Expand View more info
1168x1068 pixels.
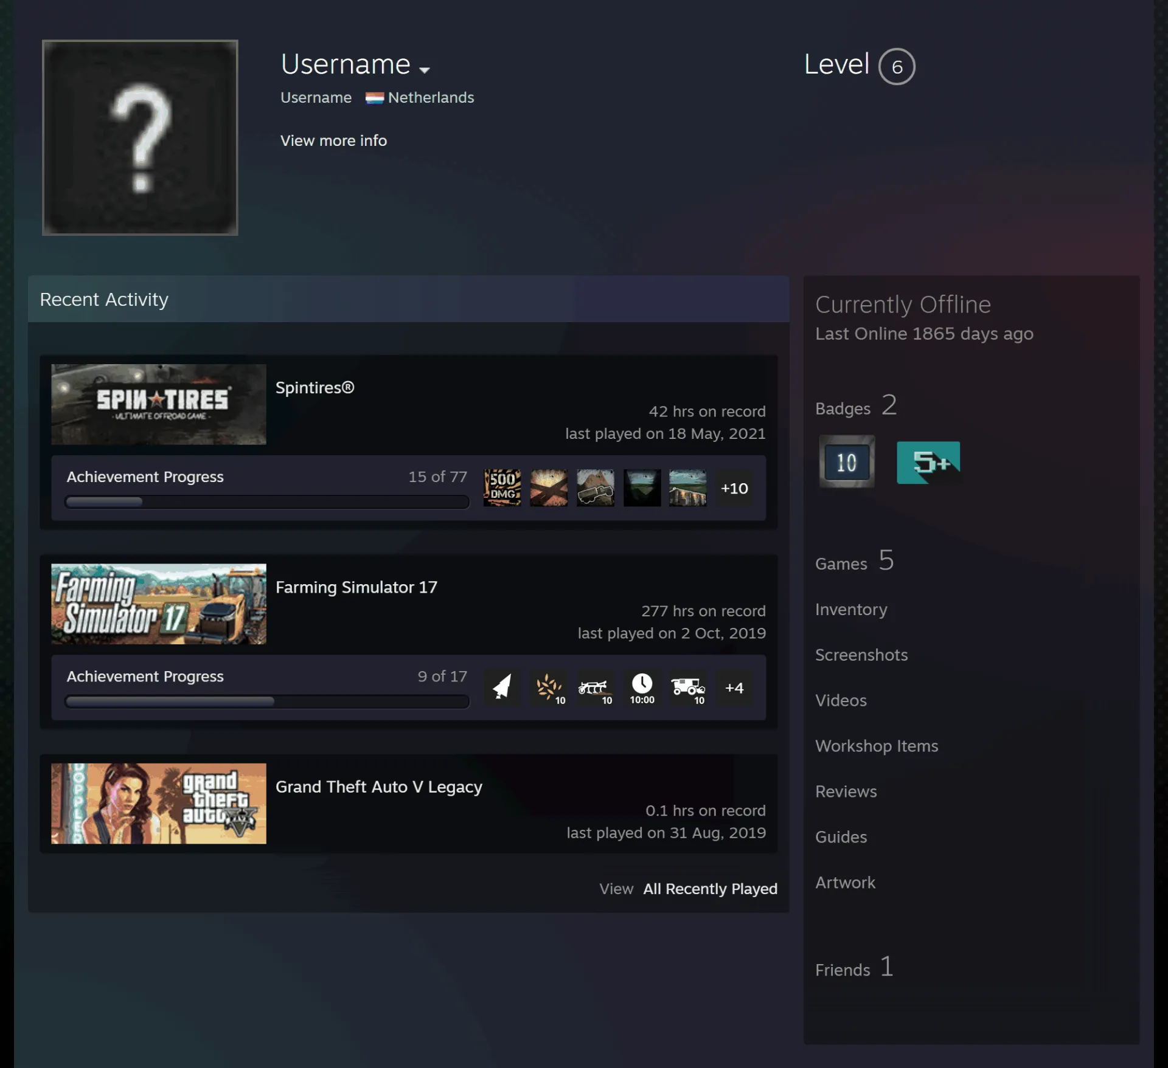pos(333,140)
